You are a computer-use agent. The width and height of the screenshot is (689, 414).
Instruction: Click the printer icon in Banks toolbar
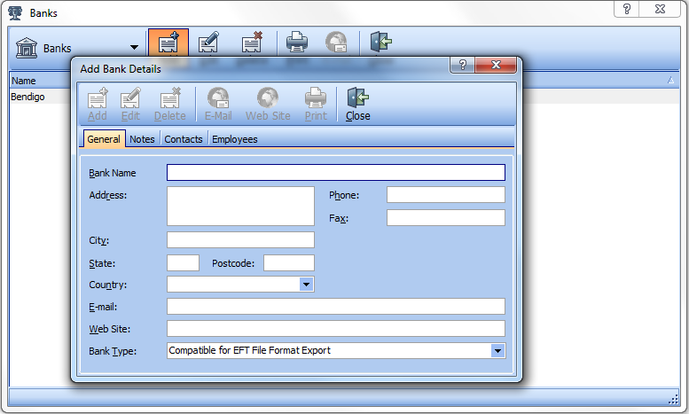click(297, 43)
